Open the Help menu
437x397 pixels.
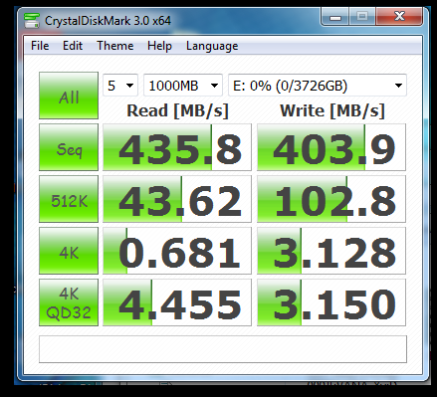point(159,46)
